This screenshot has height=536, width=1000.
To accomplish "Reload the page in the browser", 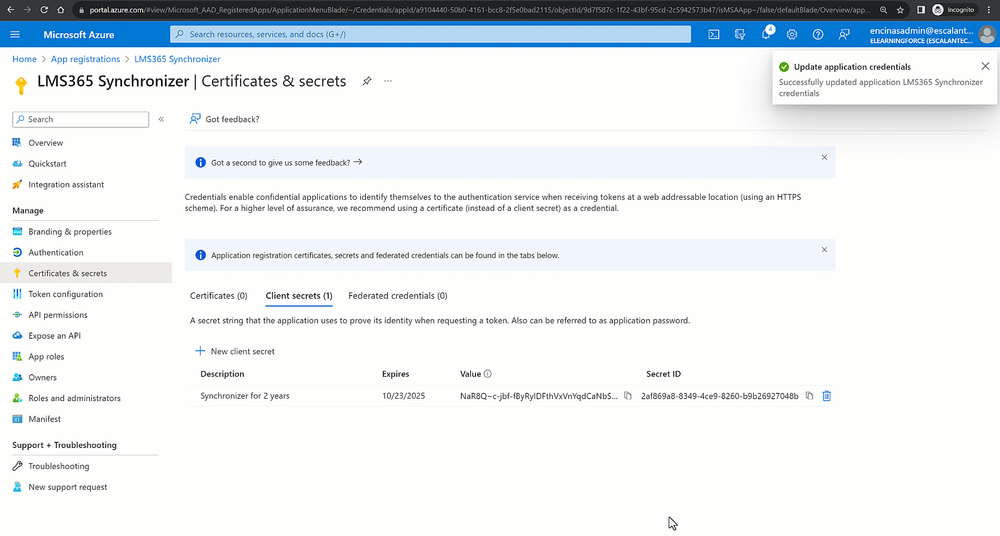I will (44, 10).
